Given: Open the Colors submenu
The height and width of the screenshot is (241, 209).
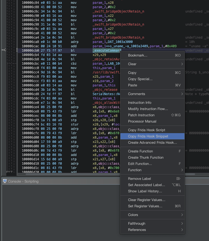Looking at the screenshot, I should tap(152, 215).
